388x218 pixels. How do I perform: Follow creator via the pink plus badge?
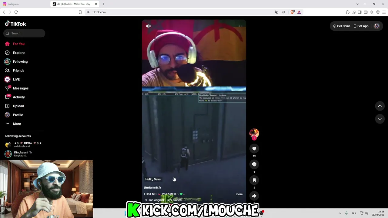click(x=254, y=138)
